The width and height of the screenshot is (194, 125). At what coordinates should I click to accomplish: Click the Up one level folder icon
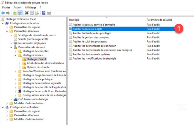(x=15, y=13)
